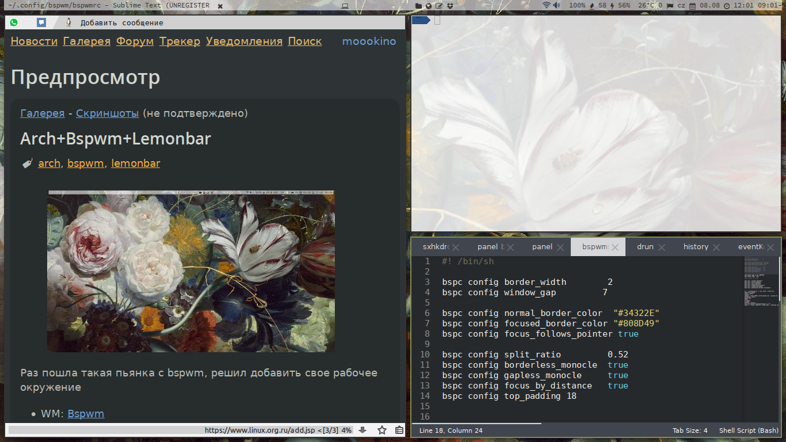
Task: Select the Tux penguin tab icon
Action: (69, 22)
